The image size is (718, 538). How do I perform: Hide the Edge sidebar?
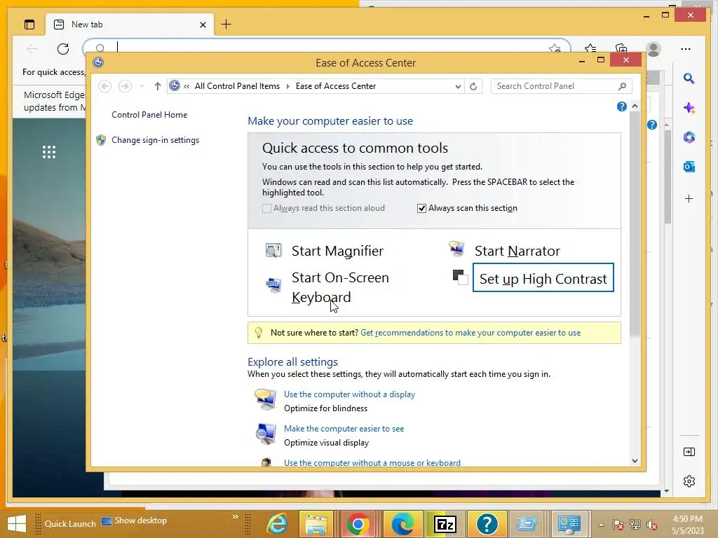(x=689, y=452)
